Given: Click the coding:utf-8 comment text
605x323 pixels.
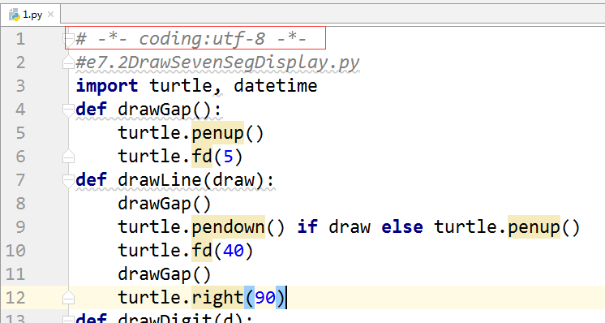Looking at the screenshot, I should point(202,39).
